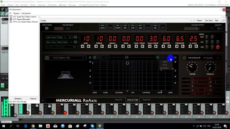The height and width of the screenshot is (129, 230).
Task: Increase LEAD 2 DRIVE with right arrow
Action: click(156, 46)
